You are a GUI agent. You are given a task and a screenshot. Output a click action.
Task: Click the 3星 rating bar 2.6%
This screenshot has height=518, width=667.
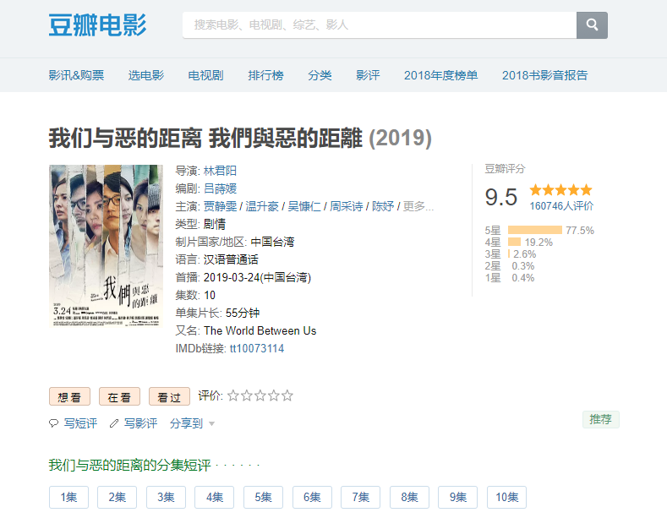pos(509,254)
